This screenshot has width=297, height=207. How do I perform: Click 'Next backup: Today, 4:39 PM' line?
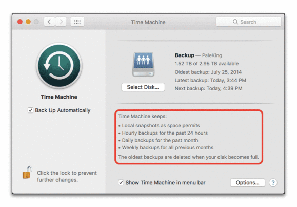point(208,88)
